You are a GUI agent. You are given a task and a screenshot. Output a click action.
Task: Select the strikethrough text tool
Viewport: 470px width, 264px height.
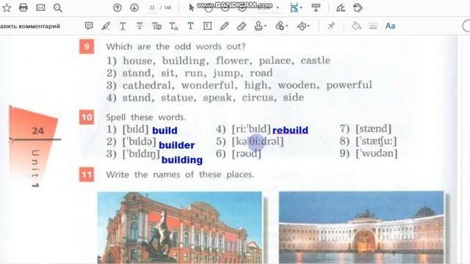pyautogui.click(x=140, y=26)
